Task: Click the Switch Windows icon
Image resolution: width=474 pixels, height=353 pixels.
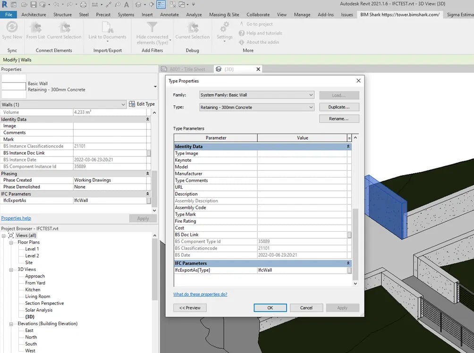Action: coord(182,5)
